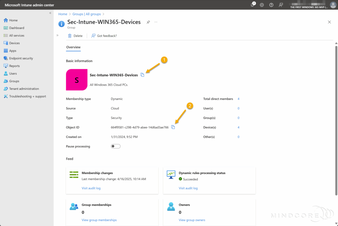338x226 pixels.
Task: Select the Overview tab
Action: coord(73,47)
